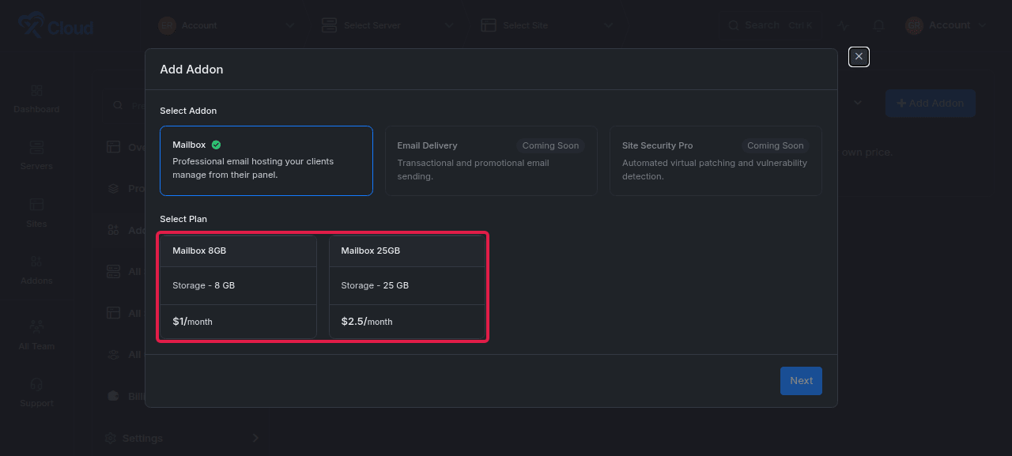This screenshot has height=456, width=1012.
Task: Open the Select Site dropdown
Action: coord(547,25)
